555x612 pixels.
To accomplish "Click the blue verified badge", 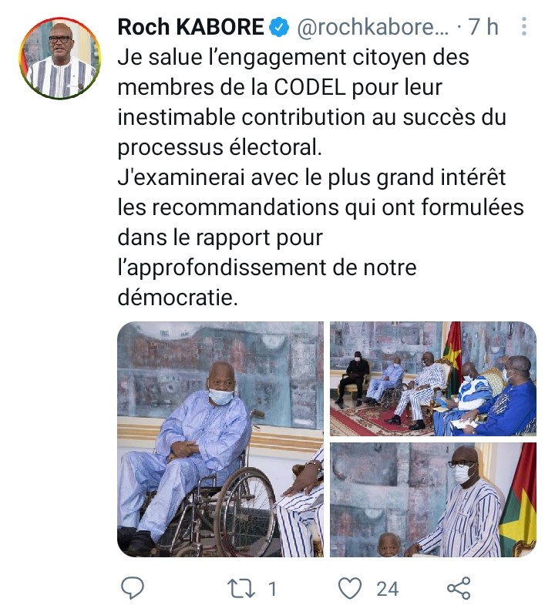I will (280, 27).
